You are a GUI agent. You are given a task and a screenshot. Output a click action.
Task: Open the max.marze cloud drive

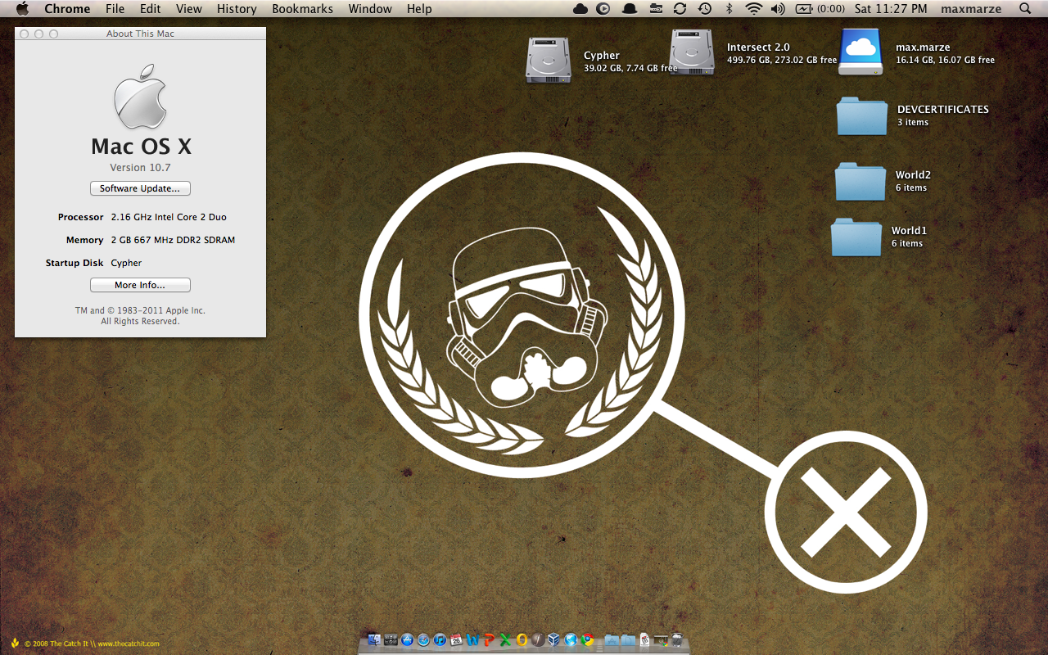[861, 52]
